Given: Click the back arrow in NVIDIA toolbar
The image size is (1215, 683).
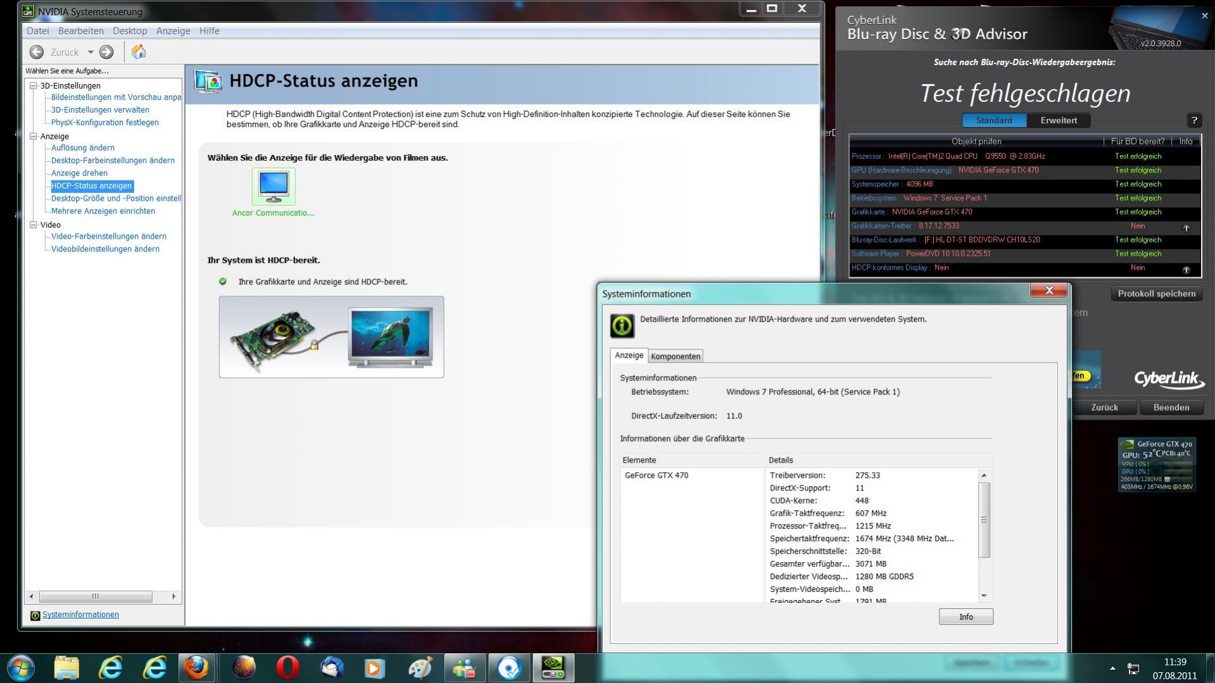Looking at the screenshot, I should pyautogui.click(x=37, y=52).
